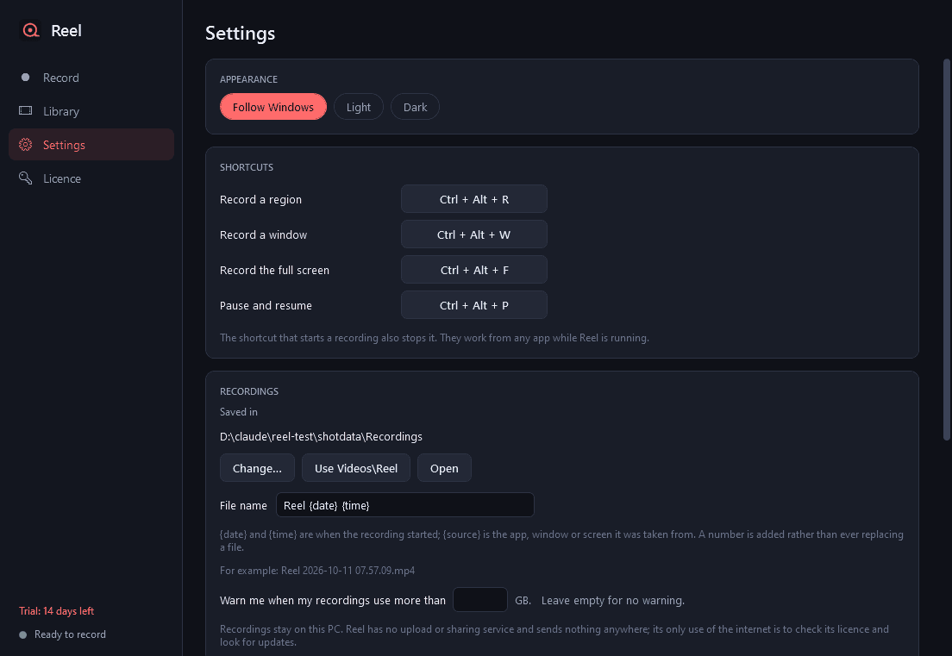The height and width of the screenshot is (656, 952).
Task: Click the 'Leave empty for no warning.' hint
Action: [613, 600]
